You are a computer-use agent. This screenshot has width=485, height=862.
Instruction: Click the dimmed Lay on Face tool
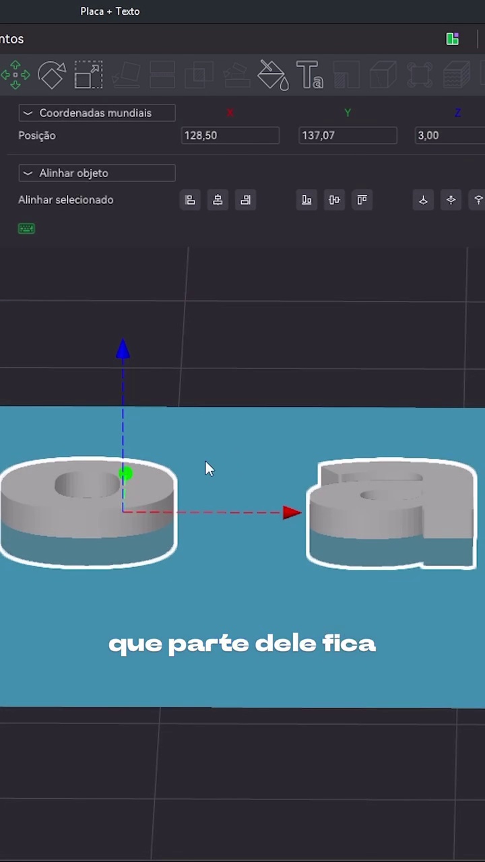pyautogui.click(x=125, y=75)
